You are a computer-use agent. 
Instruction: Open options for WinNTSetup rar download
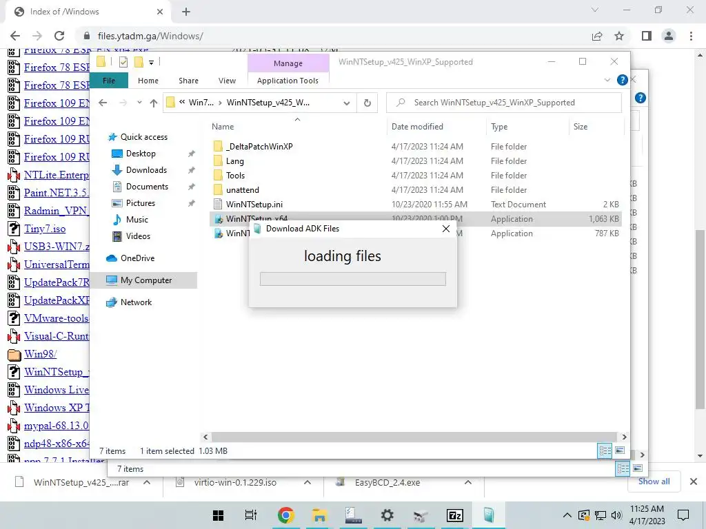coord(147,482)
